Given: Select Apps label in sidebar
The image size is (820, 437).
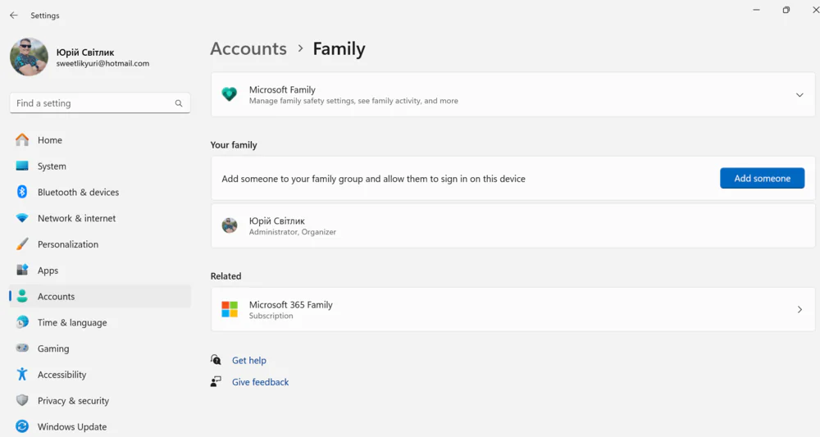Looking at the screenshot, I should click(x=48, y=271).
